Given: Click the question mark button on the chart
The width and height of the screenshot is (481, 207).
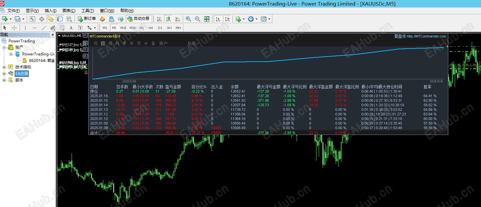Looking at the screenshot, I should 85,50.
